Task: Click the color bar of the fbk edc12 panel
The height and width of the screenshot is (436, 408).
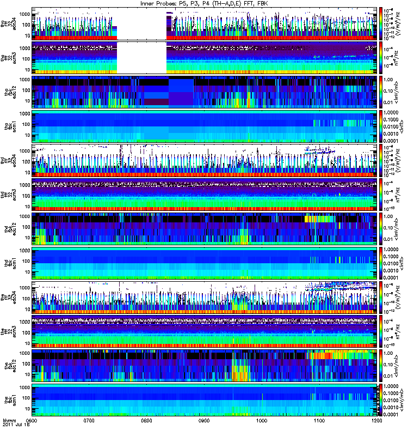Action: (380, 366)
